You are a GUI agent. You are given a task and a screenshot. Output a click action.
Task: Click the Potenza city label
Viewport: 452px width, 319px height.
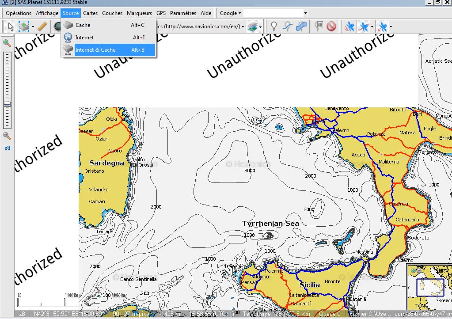pos(376,134)
